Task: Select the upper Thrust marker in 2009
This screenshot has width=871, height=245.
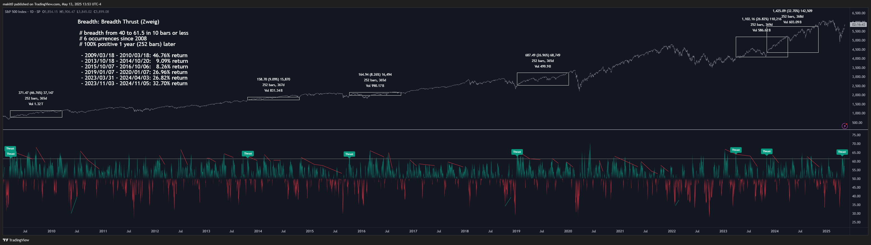Action: click(10, 149)
